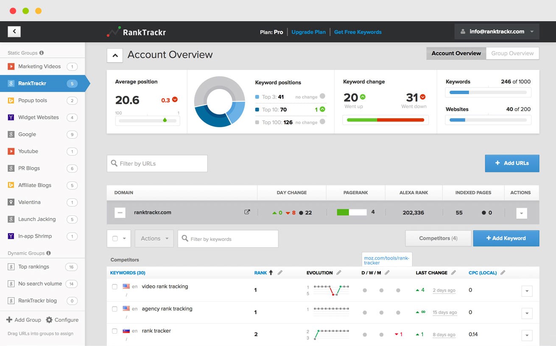The height and width of the screenshot is (346, 556).
Task: Click the green up indicator beside 20
Action: click(363, 97)
